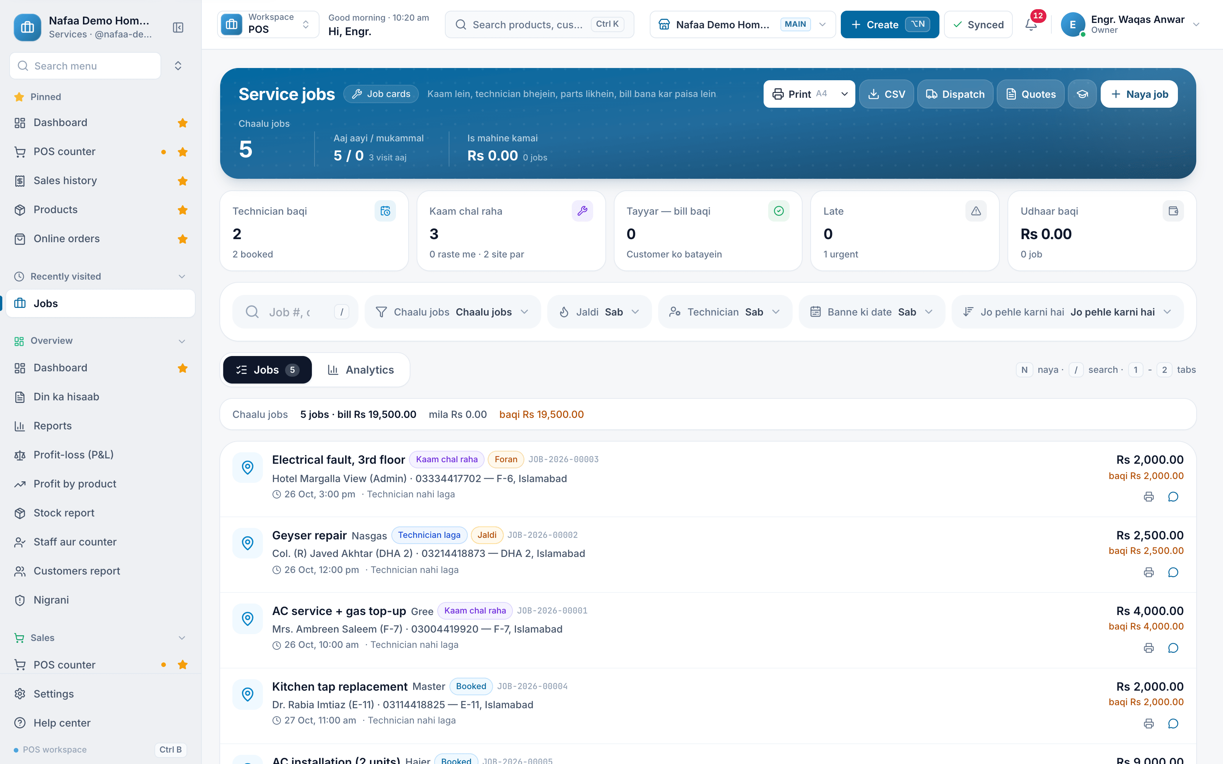Open notifications bell with 12 badge
This screenshot has width=1223, height=764.
tap(1031, 24)
